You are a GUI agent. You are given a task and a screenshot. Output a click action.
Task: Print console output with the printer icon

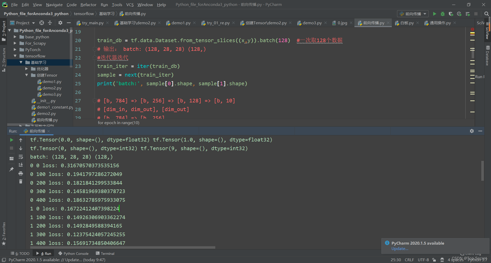(21, 173)
